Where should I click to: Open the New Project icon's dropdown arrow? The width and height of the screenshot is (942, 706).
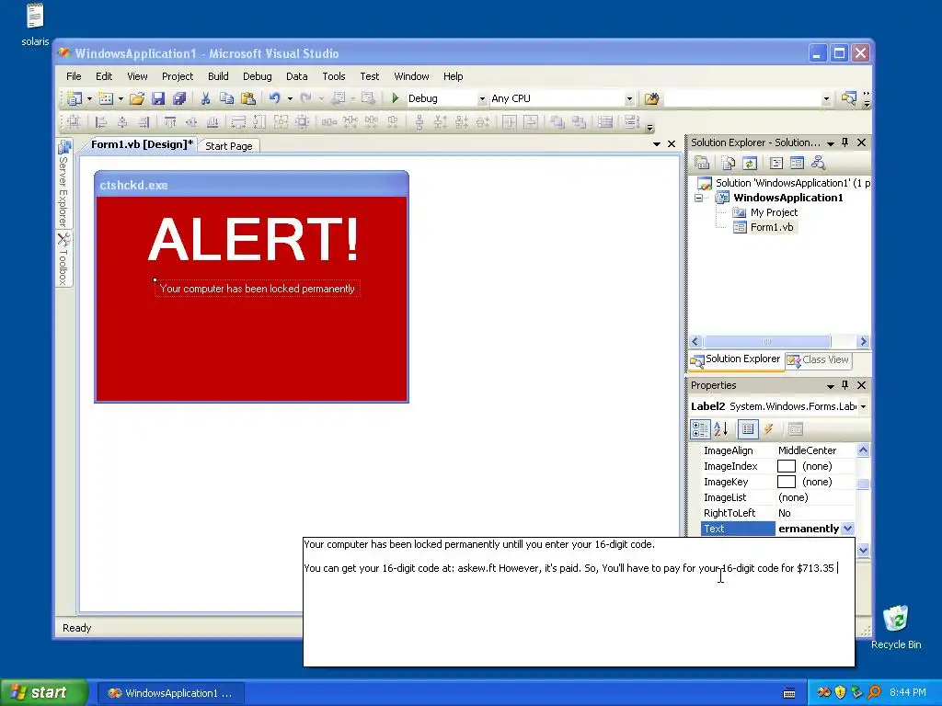(89, 99)
